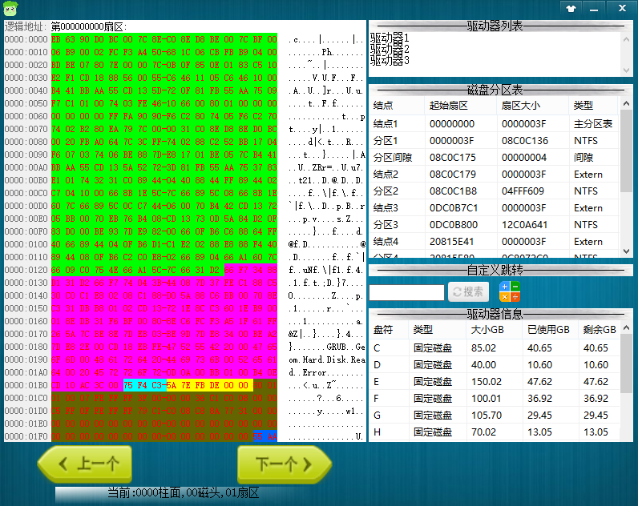Select drive G row
This screenshot has width=638, height=506.
point(495,416)
